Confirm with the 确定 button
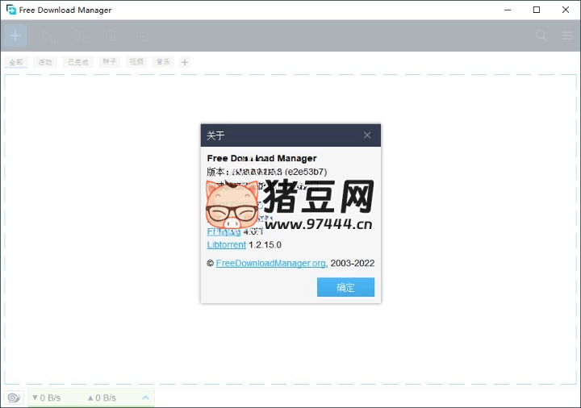Viewport: 581px width, 408px height. 345,287
